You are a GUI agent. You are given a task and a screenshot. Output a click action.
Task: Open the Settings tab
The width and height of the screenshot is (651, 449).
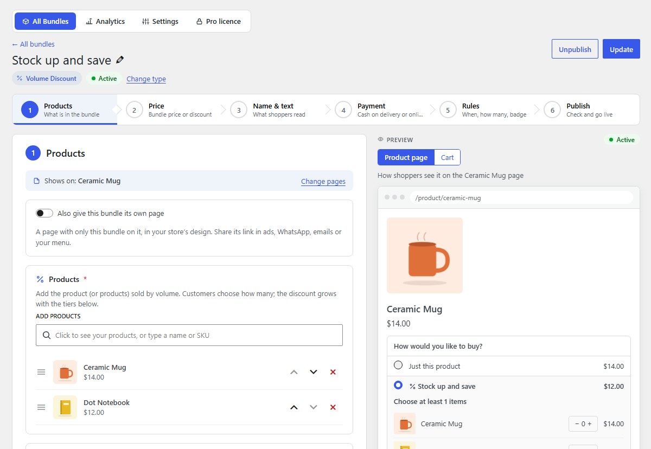[160, 21]
